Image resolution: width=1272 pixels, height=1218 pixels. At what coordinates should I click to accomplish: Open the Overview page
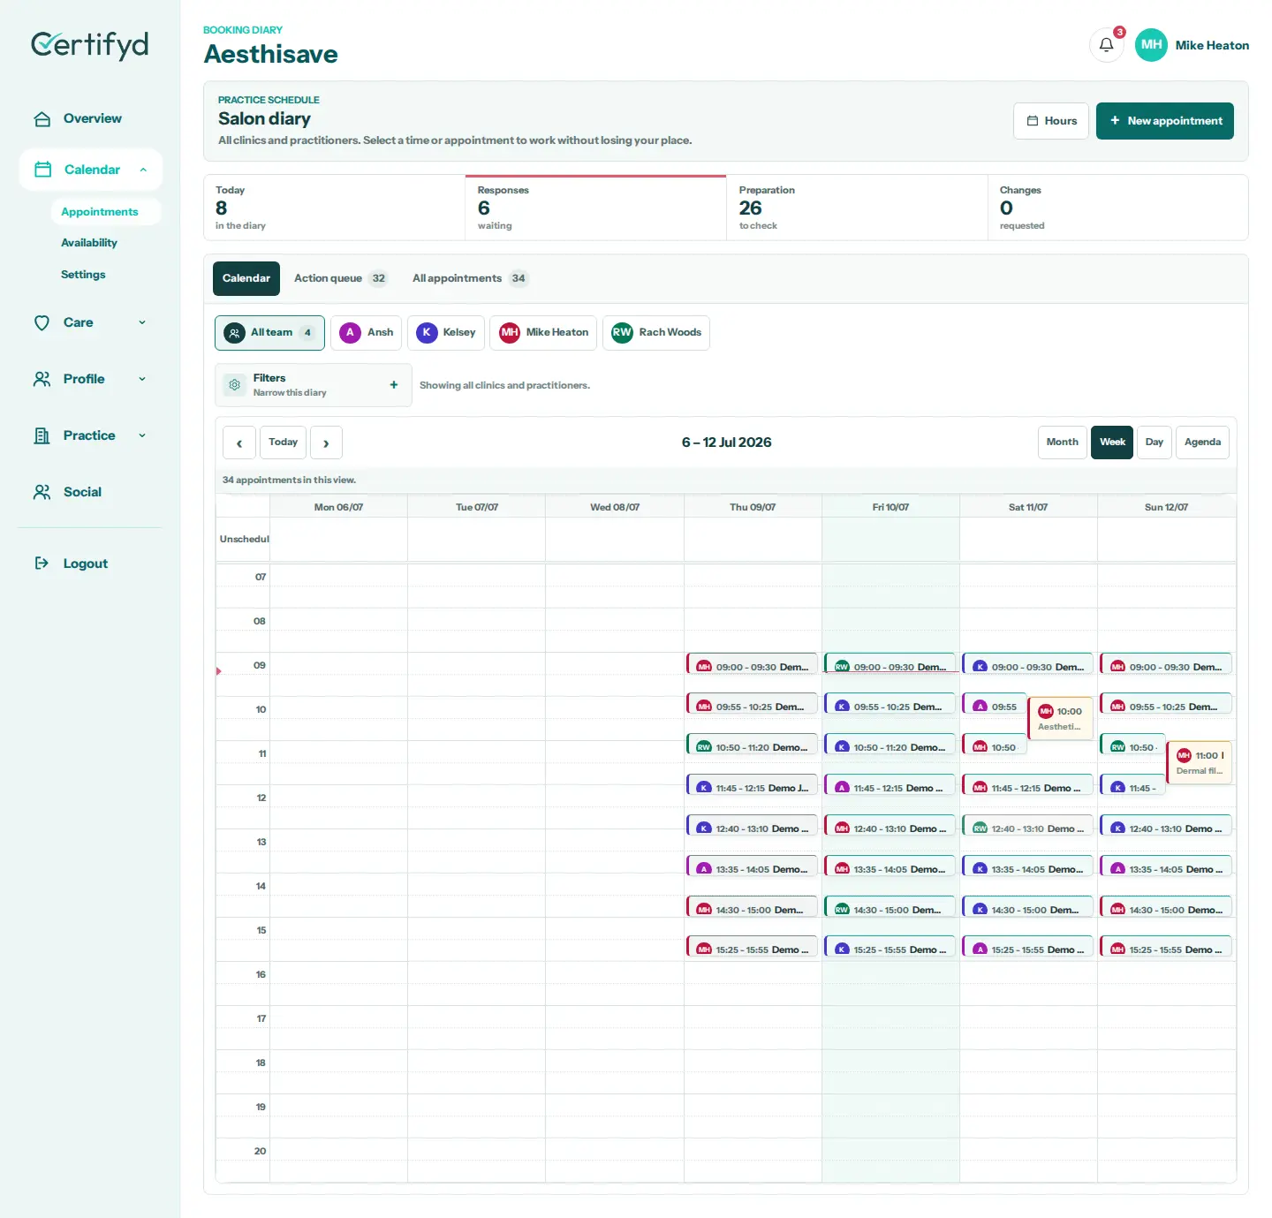tap(92, 119)
